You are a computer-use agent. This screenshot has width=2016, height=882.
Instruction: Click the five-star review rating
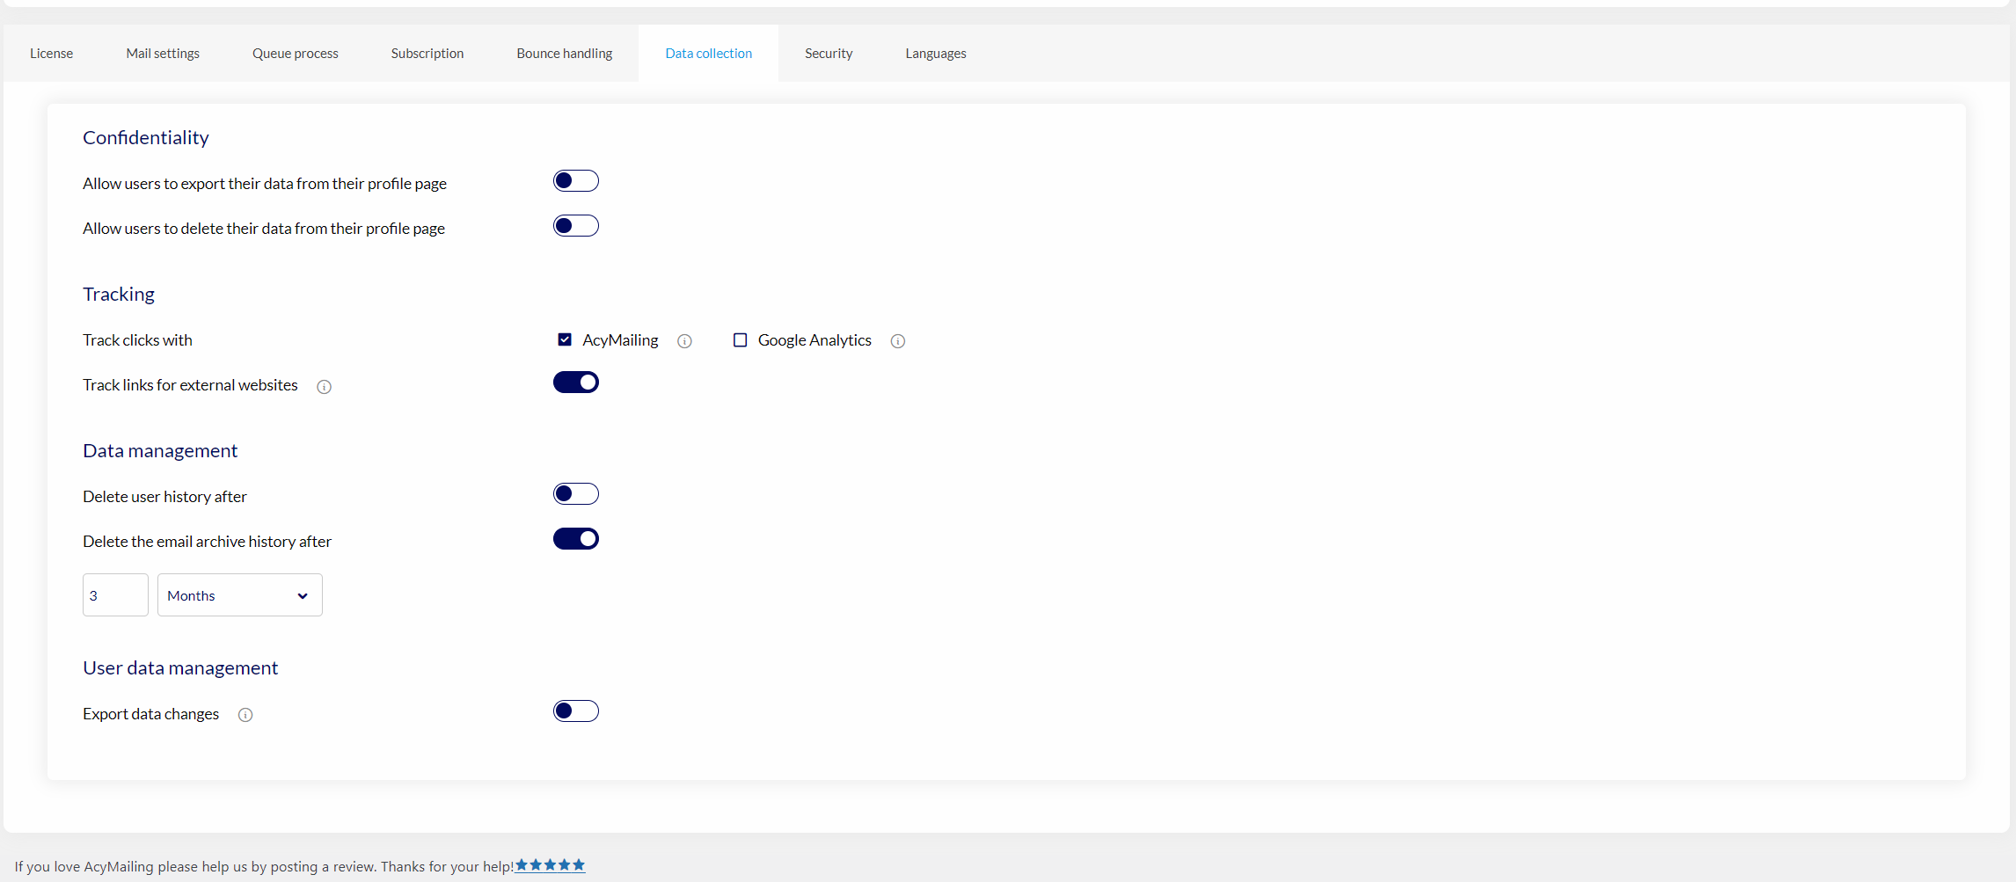point(550,865)
